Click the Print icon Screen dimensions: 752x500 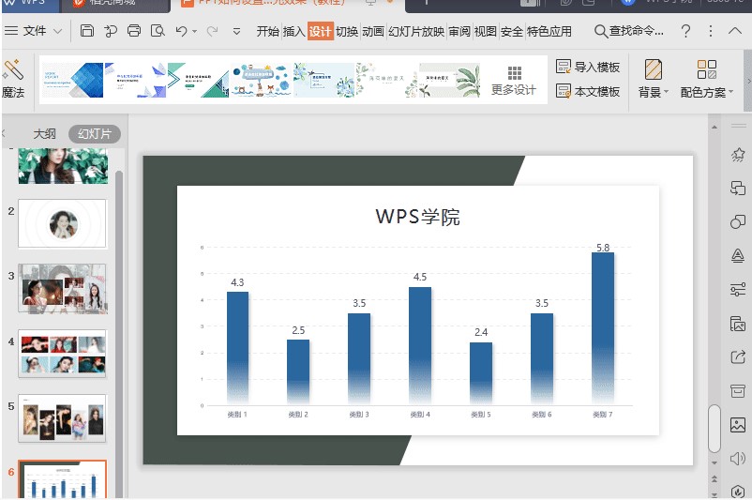134,31
